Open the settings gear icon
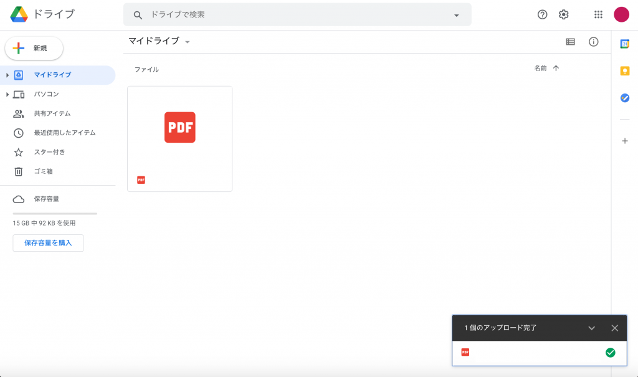Image resolution: width=638 pixels, height=377 pixels. pyautogui.click(x=564, y=15)
